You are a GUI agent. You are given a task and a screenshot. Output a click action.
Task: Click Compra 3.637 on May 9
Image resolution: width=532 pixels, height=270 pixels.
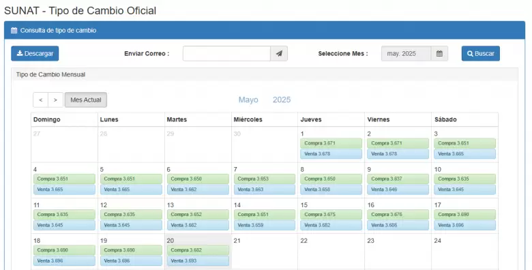tap(398, 179)
